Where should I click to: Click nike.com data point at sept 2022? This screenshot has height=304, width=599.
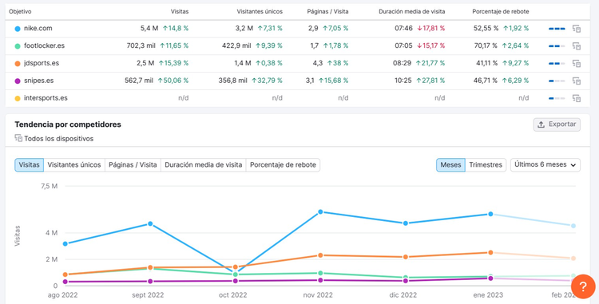(150, 223)
